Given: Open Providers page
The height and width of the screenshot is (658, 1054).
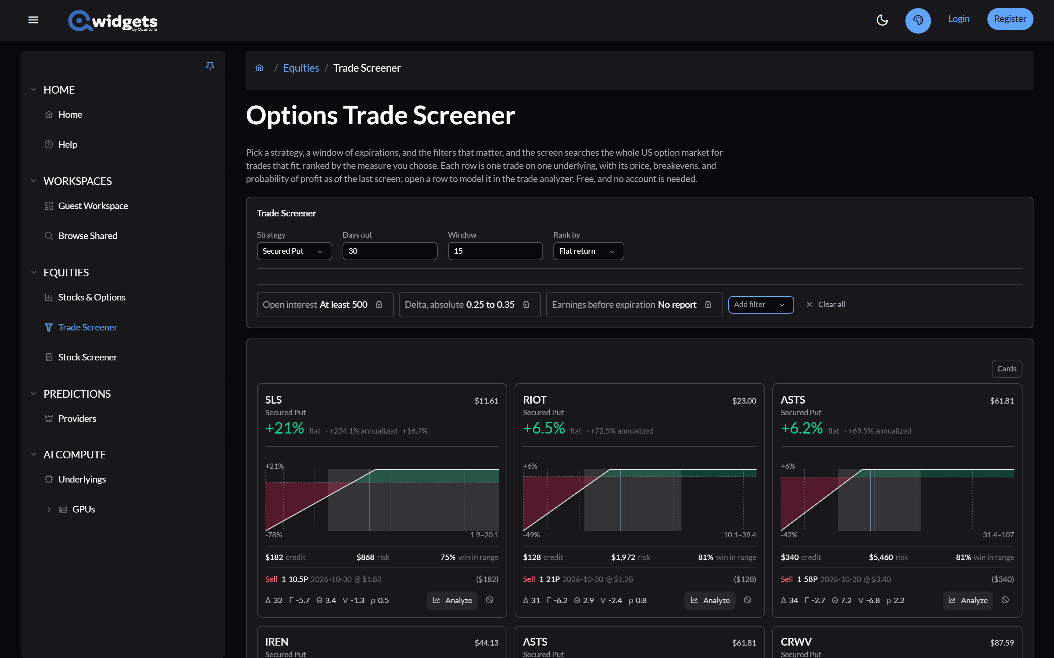Looking at the screenshot, I should point(77,419).
